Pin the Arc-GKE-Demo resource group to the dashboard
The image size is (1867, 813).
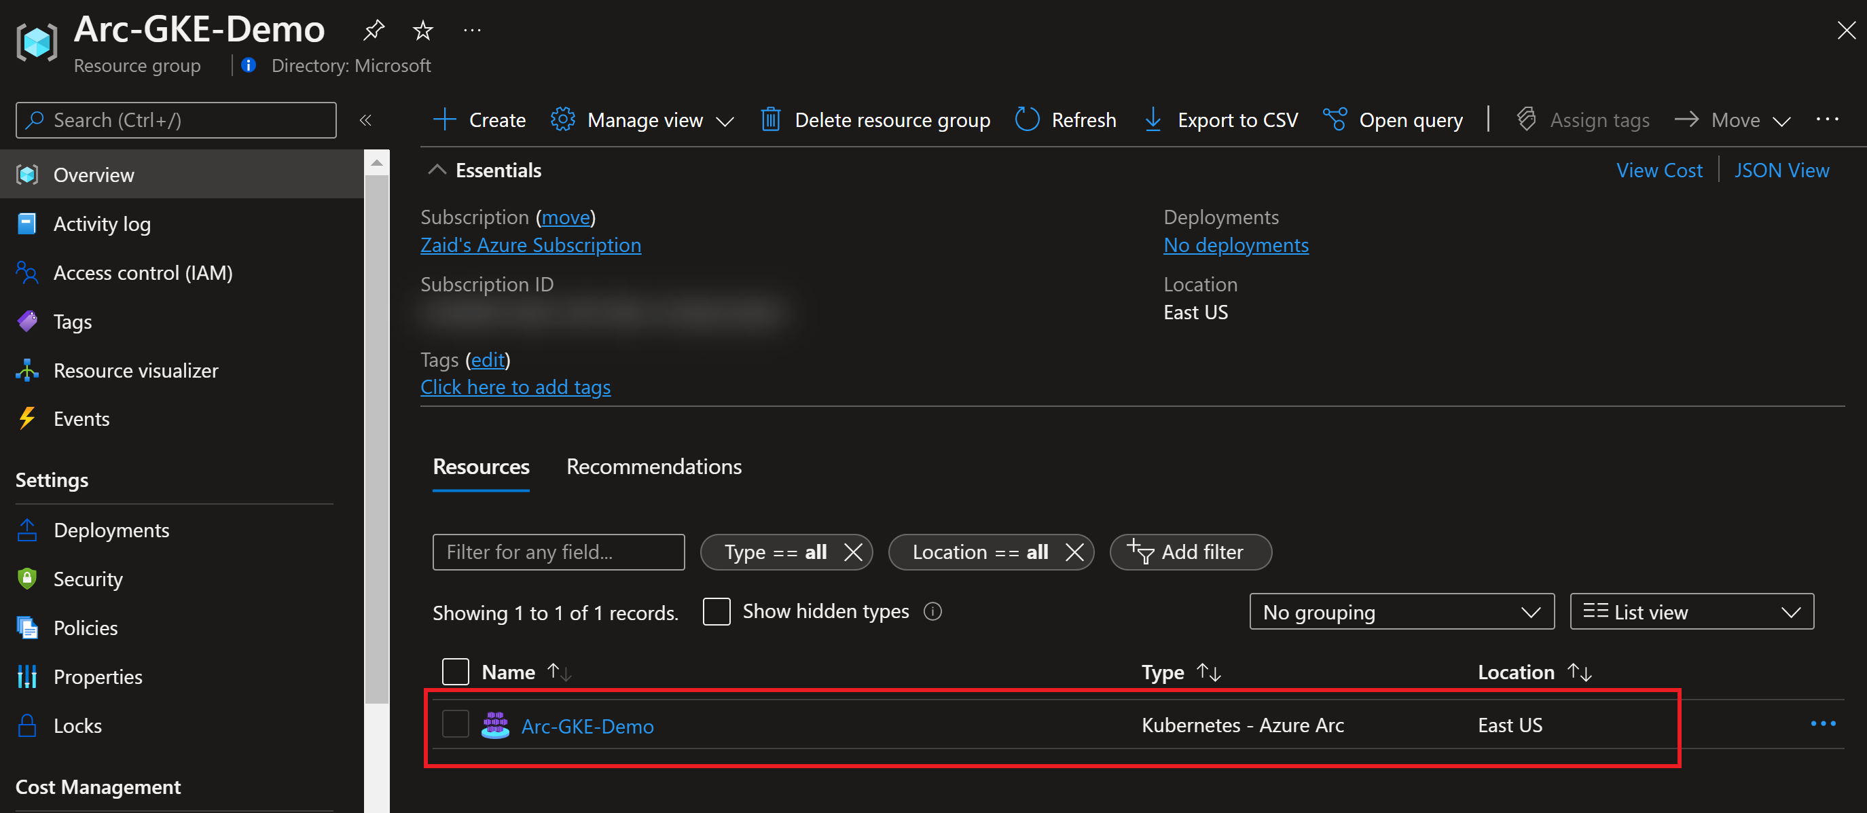click(x=374, y=30)
